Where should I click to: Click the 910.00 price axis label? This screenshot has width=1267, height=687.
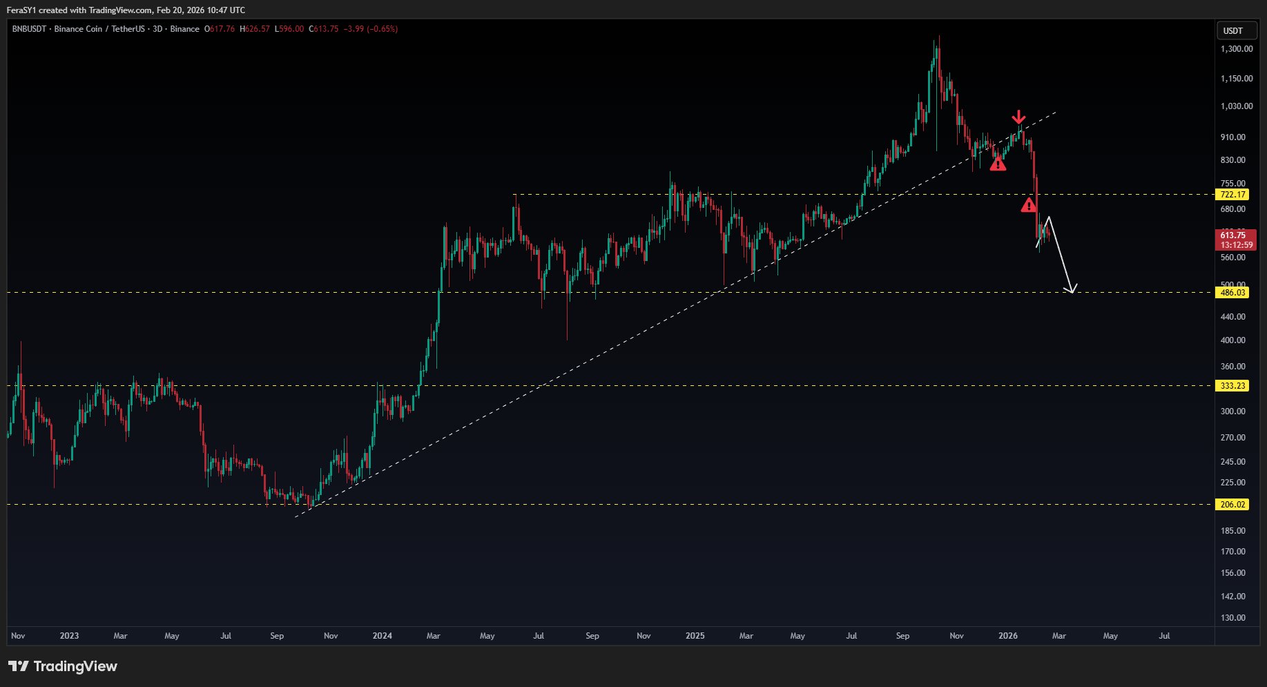click(1233, 137)
